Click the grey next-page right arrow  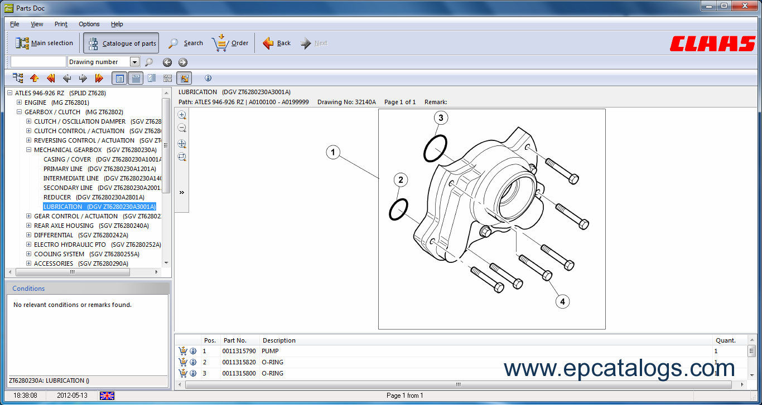pyautogui.click(x=83, y=78)
